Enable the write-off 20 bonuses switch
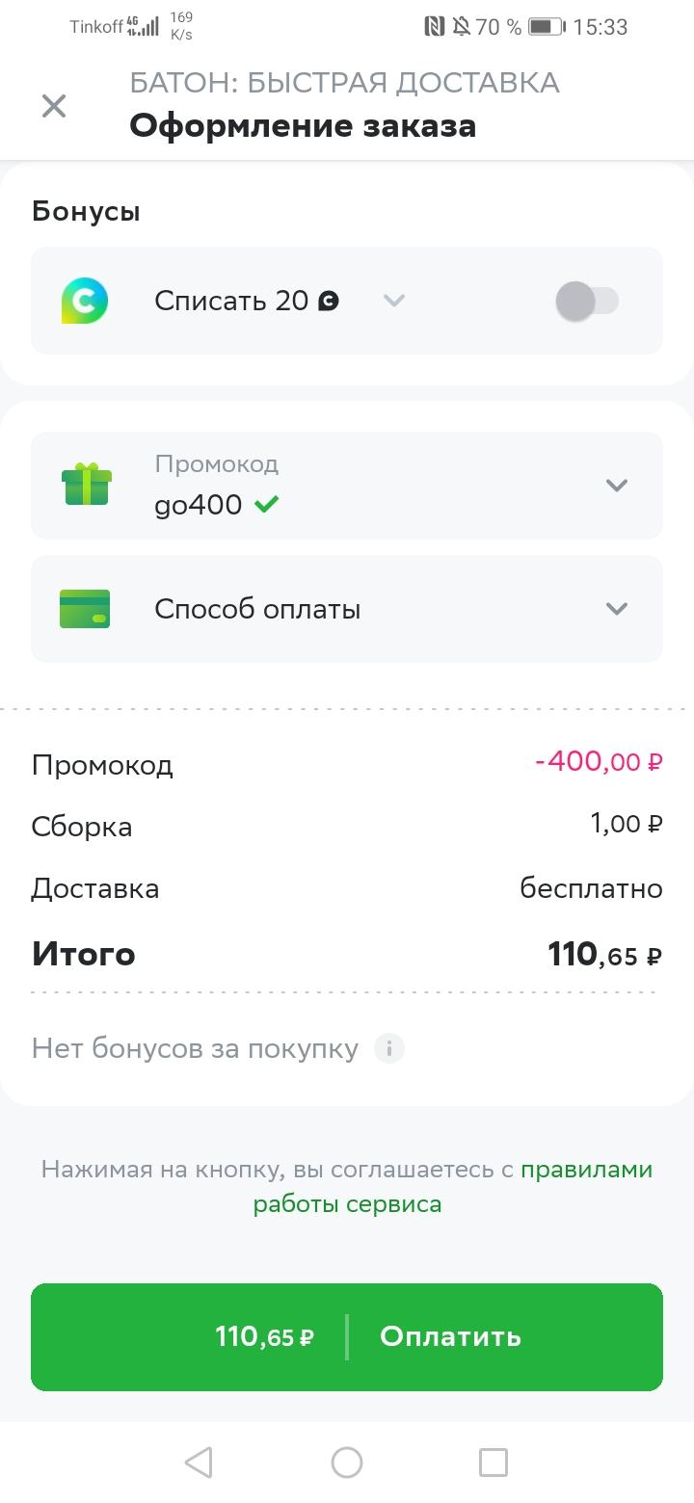694x1503 pixels. 587,301
